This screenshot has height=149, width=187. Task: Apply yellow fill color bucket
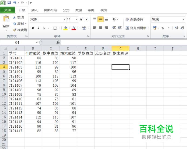pyautogui.click(x=65, y=28)
